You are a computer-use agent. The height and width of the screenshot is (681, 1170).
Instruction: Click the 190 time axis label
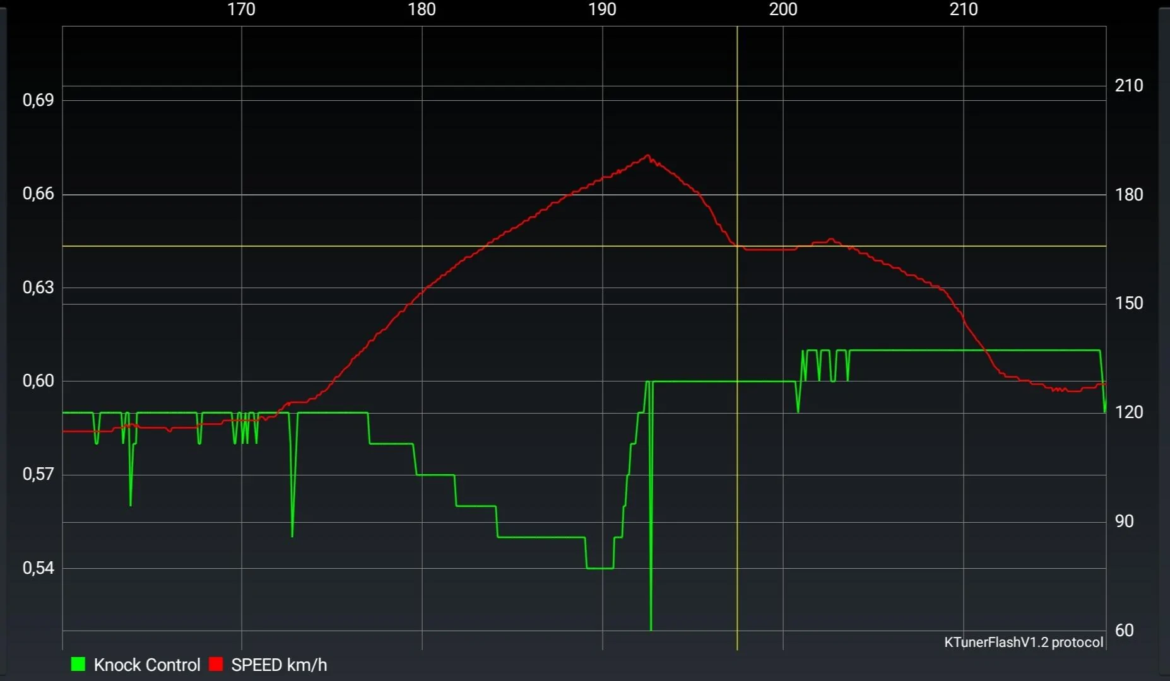(x=602, y=9)
